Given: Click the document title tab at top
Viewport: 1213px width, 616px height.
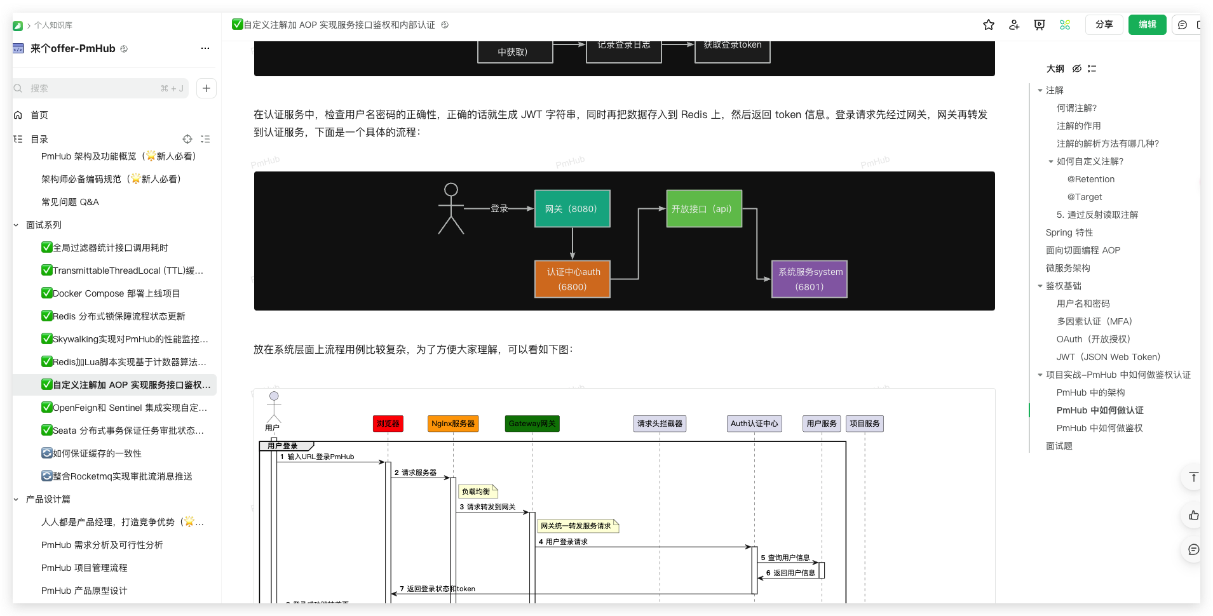Looking at the screenshot, I should pos(337,25).
